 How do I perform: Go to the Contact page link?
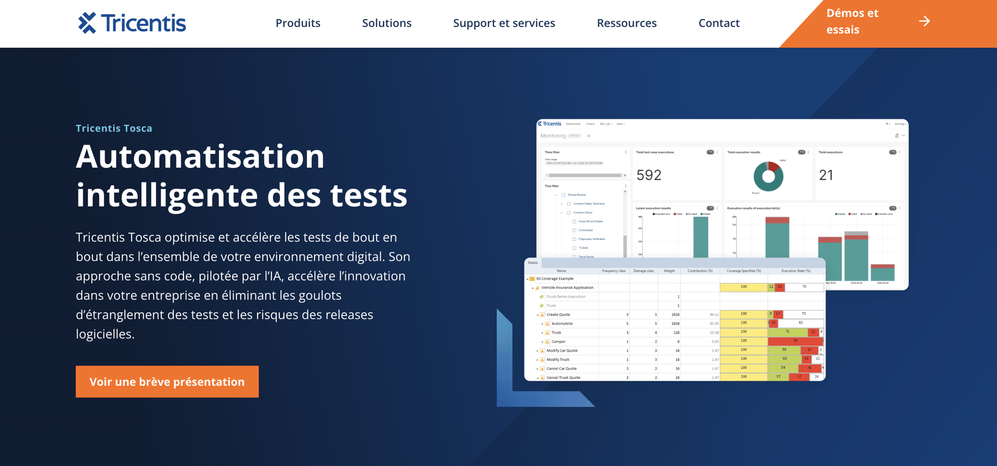click(x=718, y=23)
